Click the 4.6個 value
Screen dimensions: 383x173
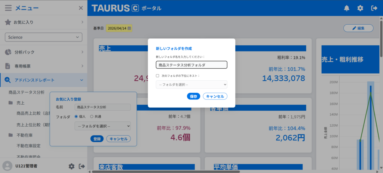pyautogui.click(x=180, y=138)
